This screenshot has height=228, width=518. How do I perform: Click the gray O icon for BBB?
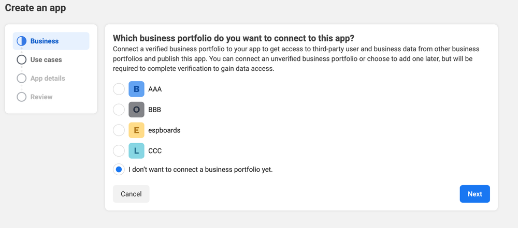[x=136, y=110]
